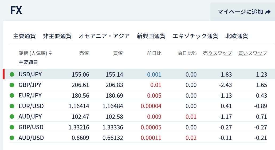Click EUR/JPY buy price 180.69
Image resolution: width=275 pixels, height=150 pixels.
coord(114,96)
